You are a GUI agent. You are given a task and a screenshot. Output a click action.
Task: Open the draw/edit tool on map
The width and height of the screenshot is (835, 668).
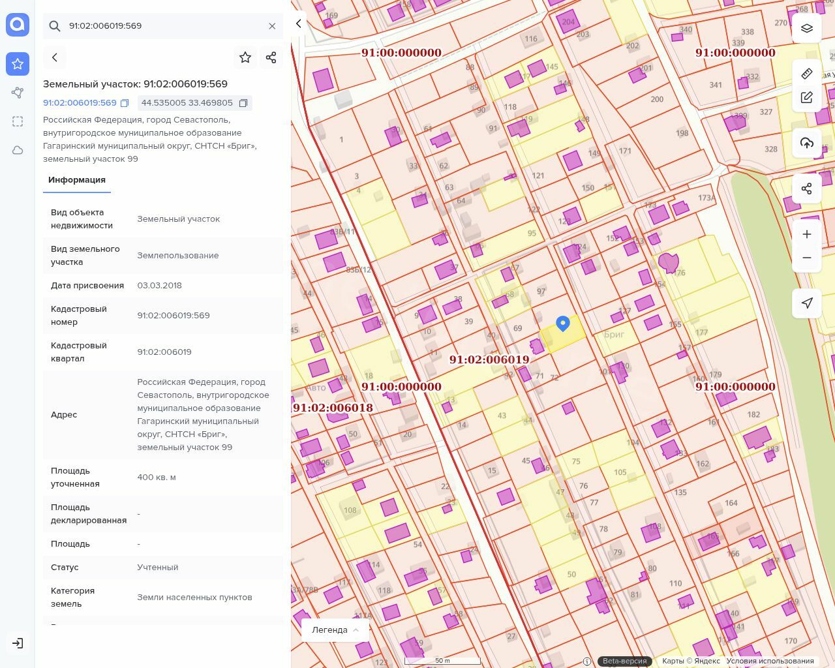click(806, 98)
